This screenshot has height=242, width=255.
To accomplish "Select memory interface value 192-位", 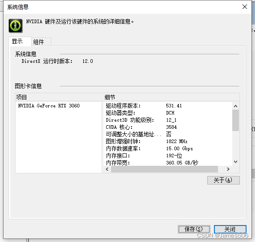I will (x=174, y=156).
